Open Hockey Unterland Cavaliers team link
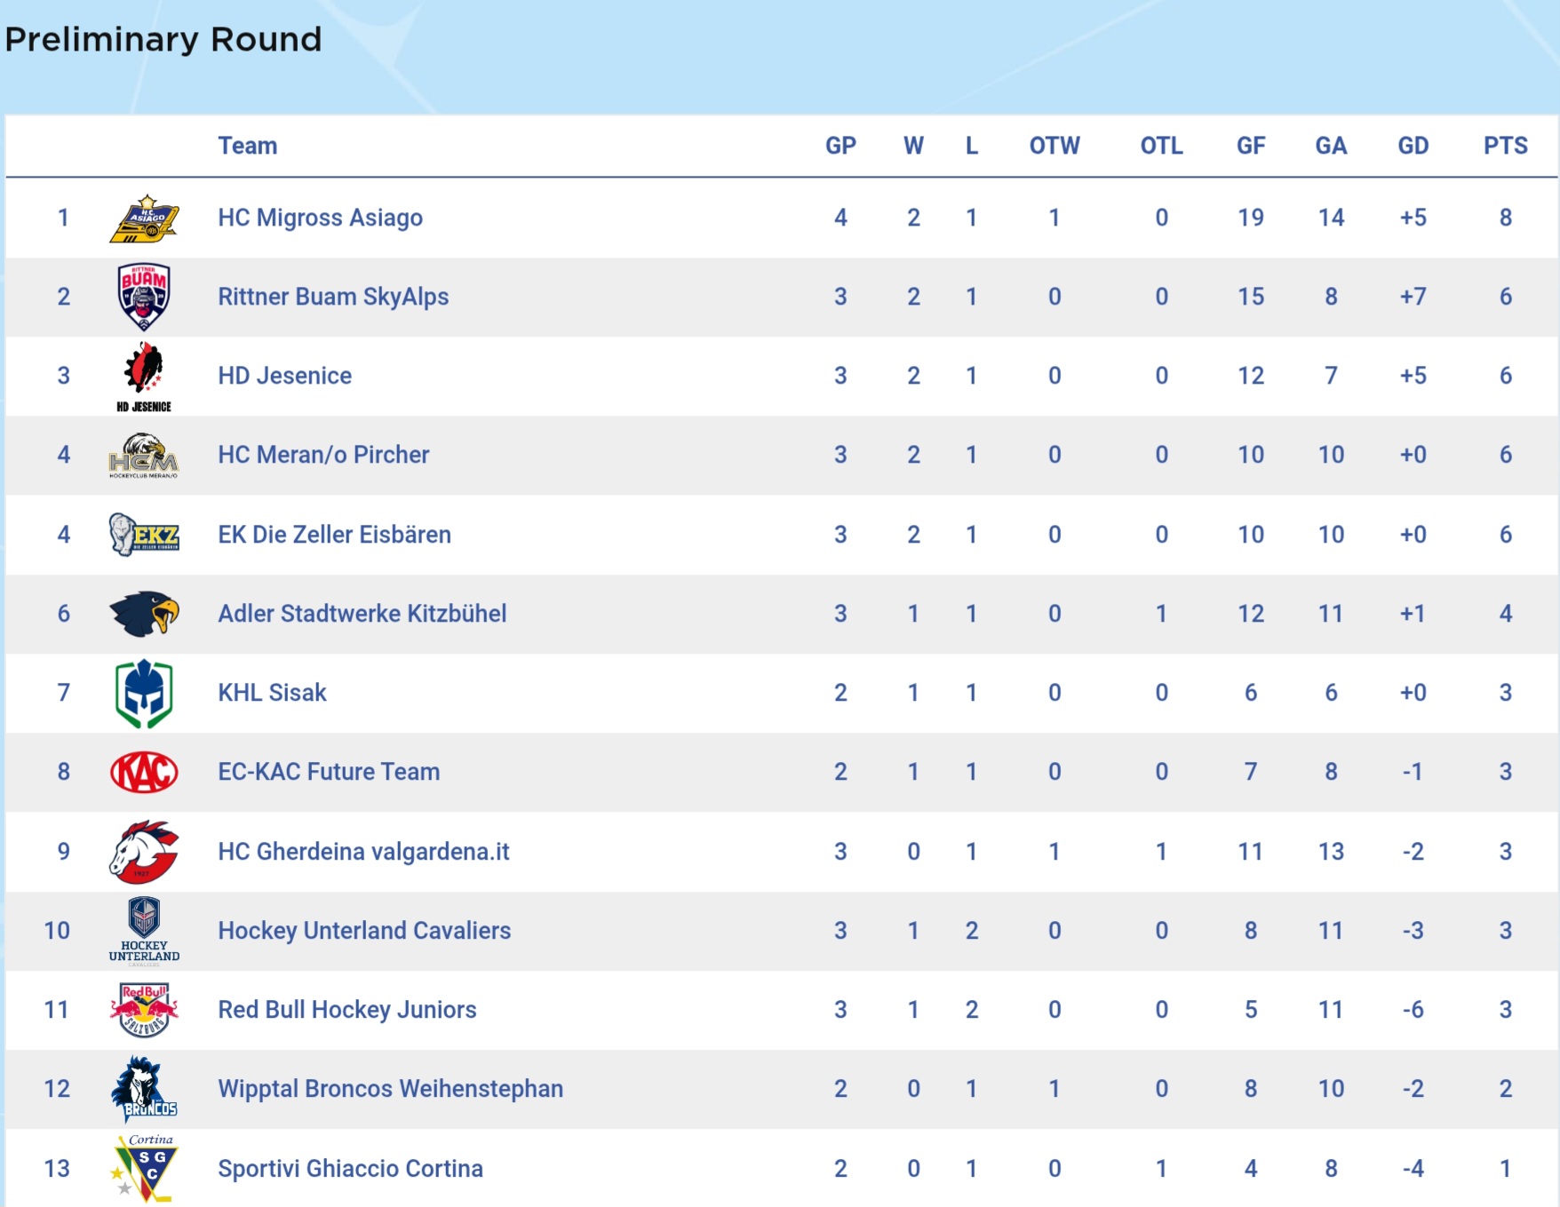Screen dimensions: 1560x1207 364,930
